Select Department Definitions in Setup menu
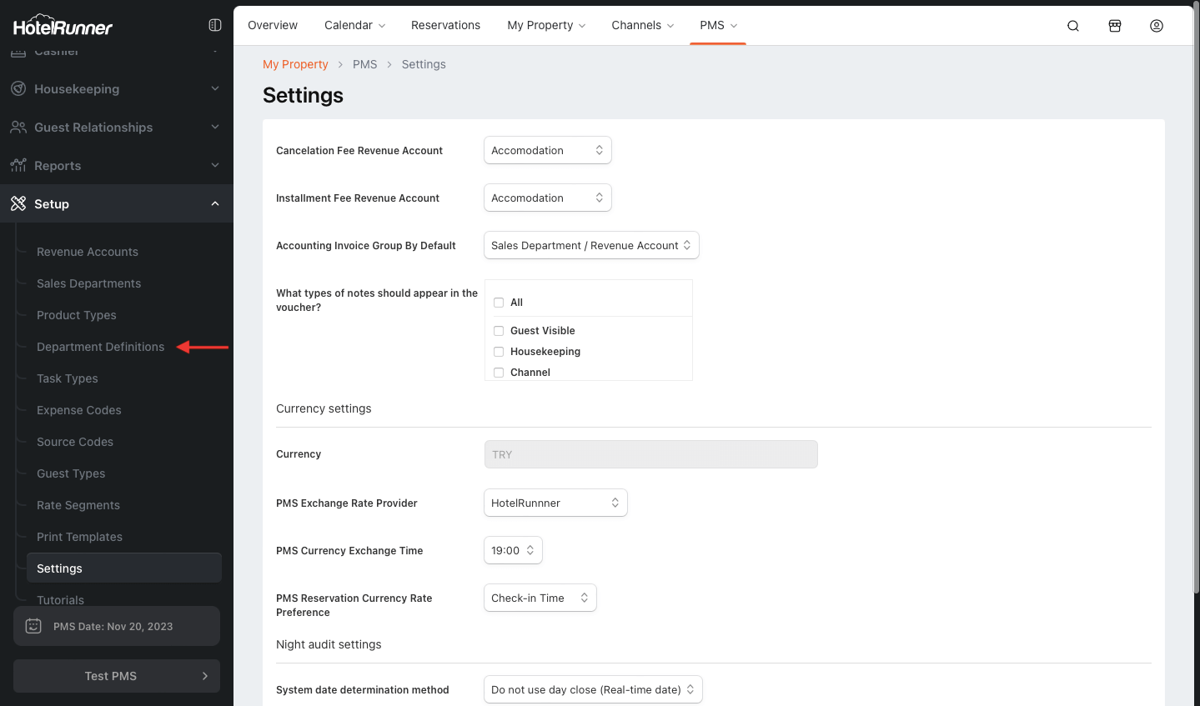Image resolution: width=1200 pixels, height=706 pixels. tap(101, 347)
